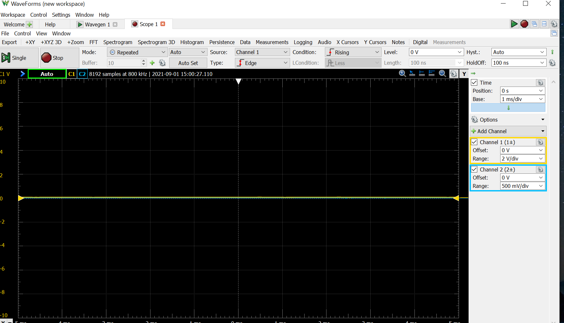The height and width of the screenshot is (323, 564).
Task: Click the Single acquisition button
Action: coord(19,58)
